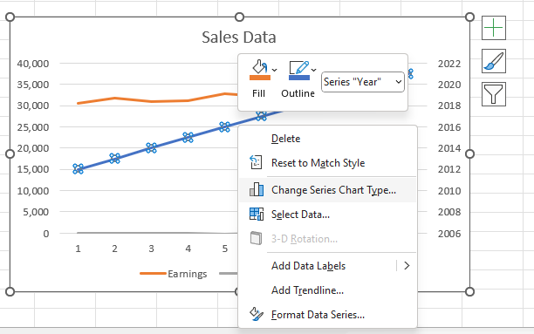
Task: Click the Change Series Chart Type icon
Action: [257, 189]
